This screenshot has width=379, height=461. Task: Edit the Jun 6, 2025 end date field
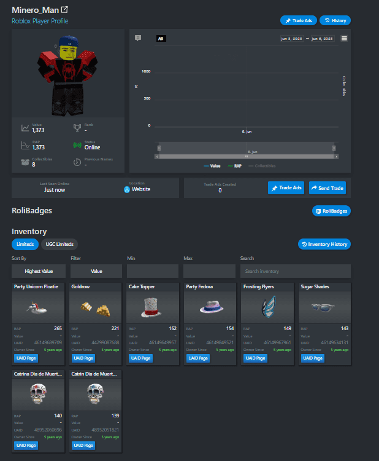[323, 39]
